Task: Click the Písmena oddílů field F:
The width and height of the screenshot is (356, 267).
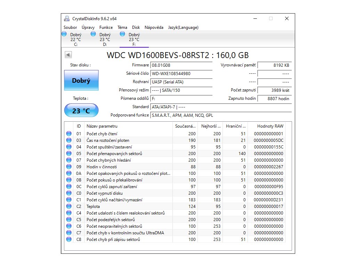Action: click(x=181, y=98)
